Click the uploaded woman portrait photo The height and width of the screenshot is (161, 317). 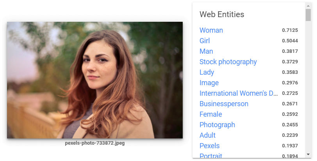[x=95, y=80]
